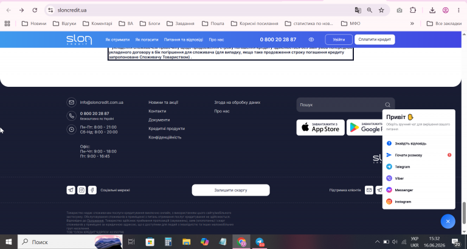Click the search magnifier in Пошук field
This screenshot has height=249, width=467.
click(387, 104)
